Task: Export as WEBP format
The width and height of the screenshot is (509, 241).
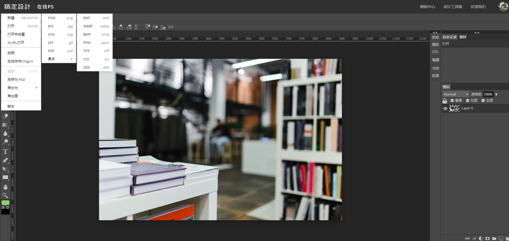Action: [95, 26]
